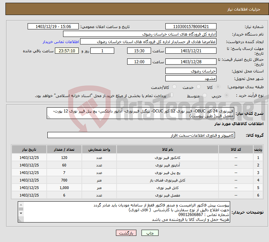This screenshot has height=242, width=269.
Task: Click the کد کالا column header
Action: [236, 149]
